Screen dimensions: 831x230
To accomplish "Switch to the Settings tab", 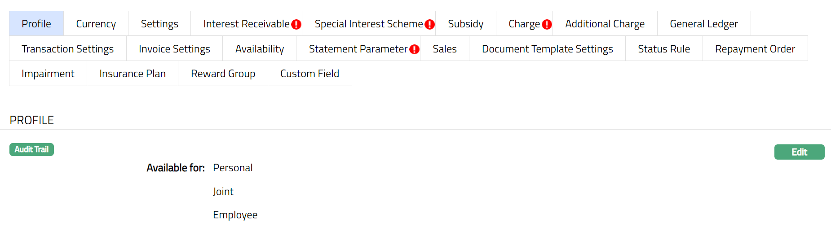I will click(x=159, y=24).
